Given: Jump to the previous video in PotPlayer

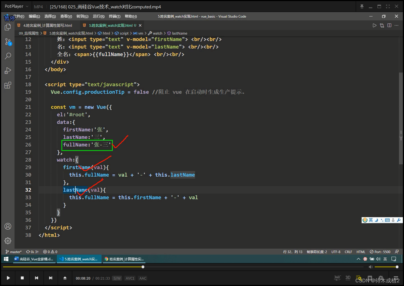Looking at the screenshot, I should point(36,278).
